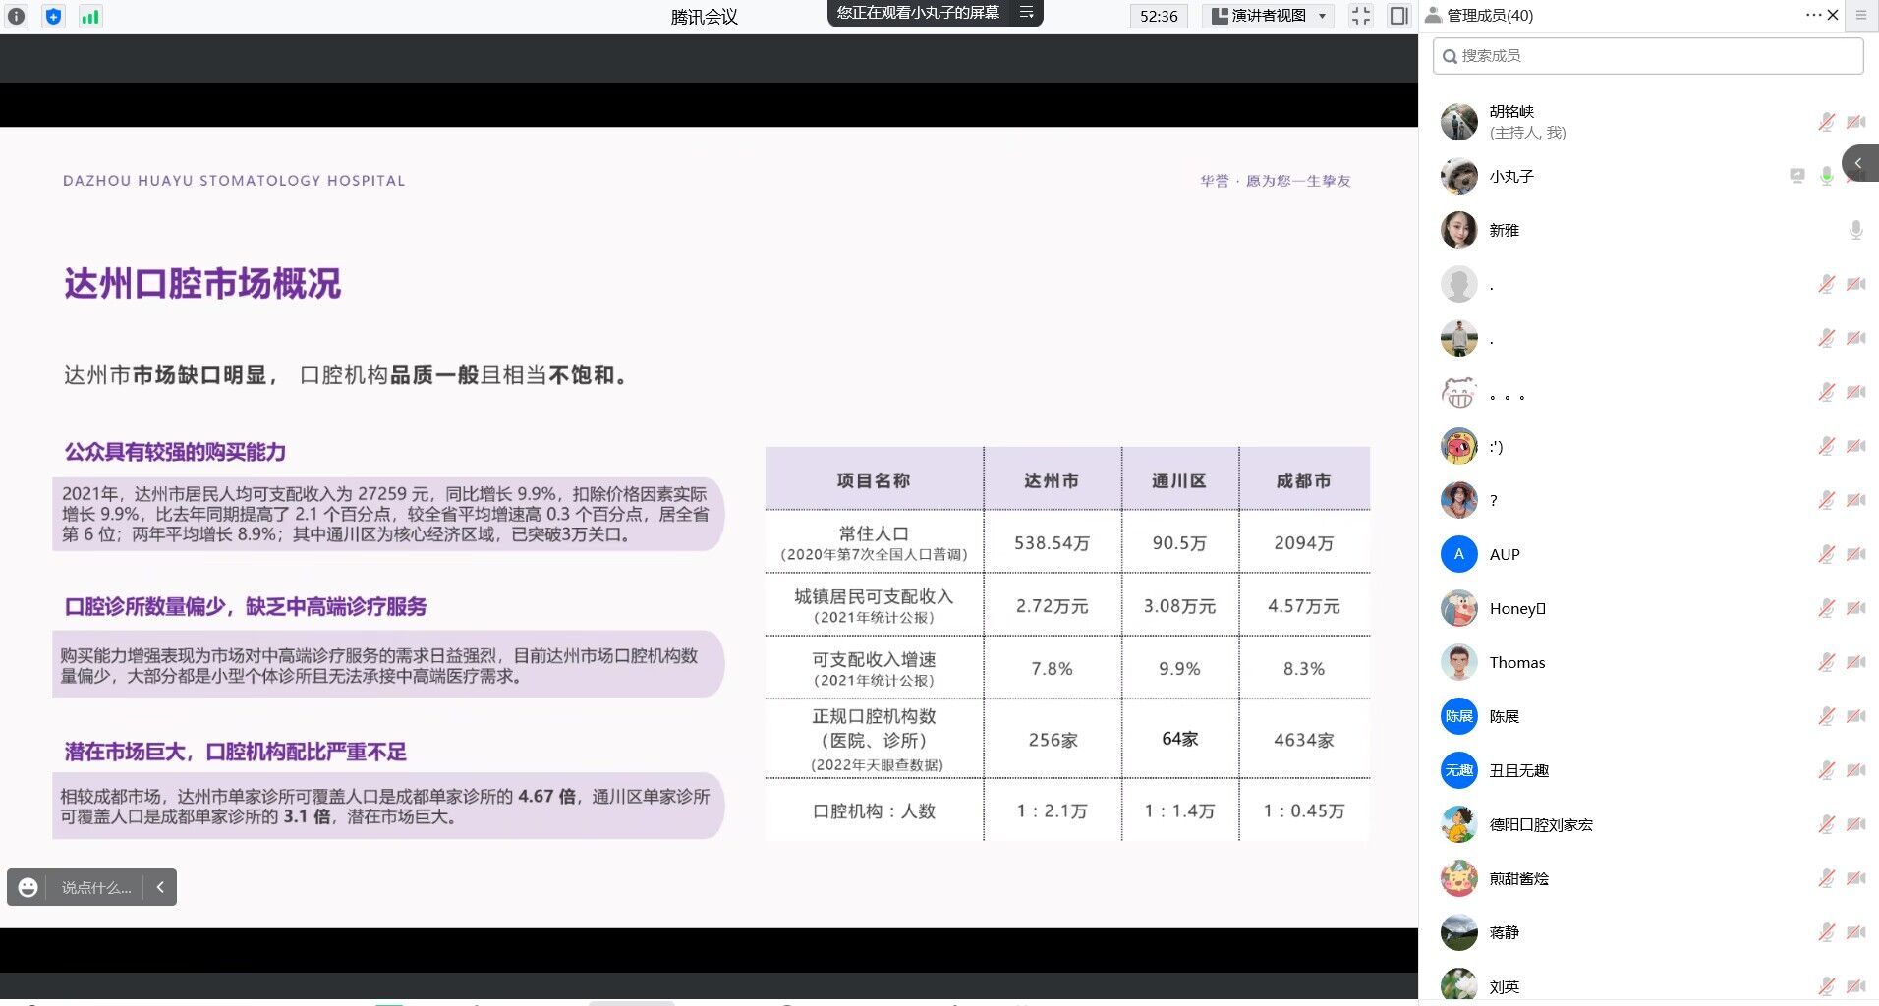Open the members panel more options
Image resolution: width=1879 pixels, height=1006 pixels.
(x=1813, y=15)
